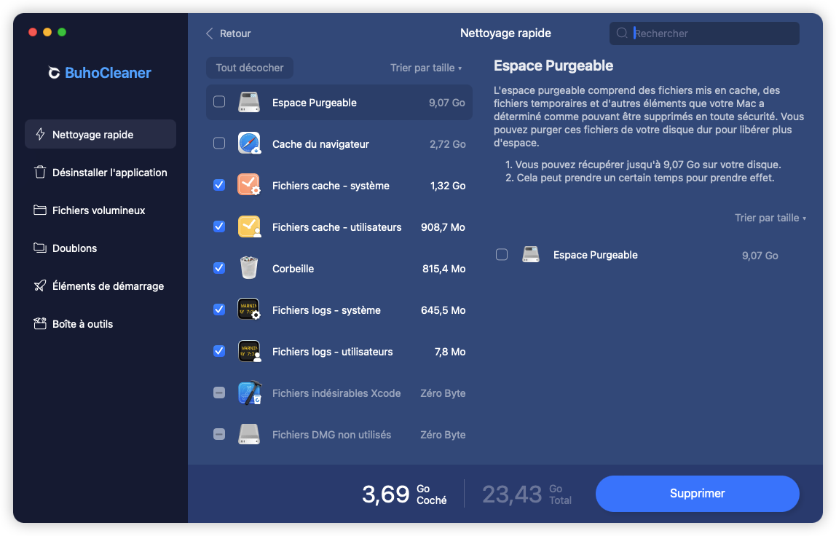Viewport: 836px width, 536px height.
Task: Click the Supprimer button
Action: (697, 493)
